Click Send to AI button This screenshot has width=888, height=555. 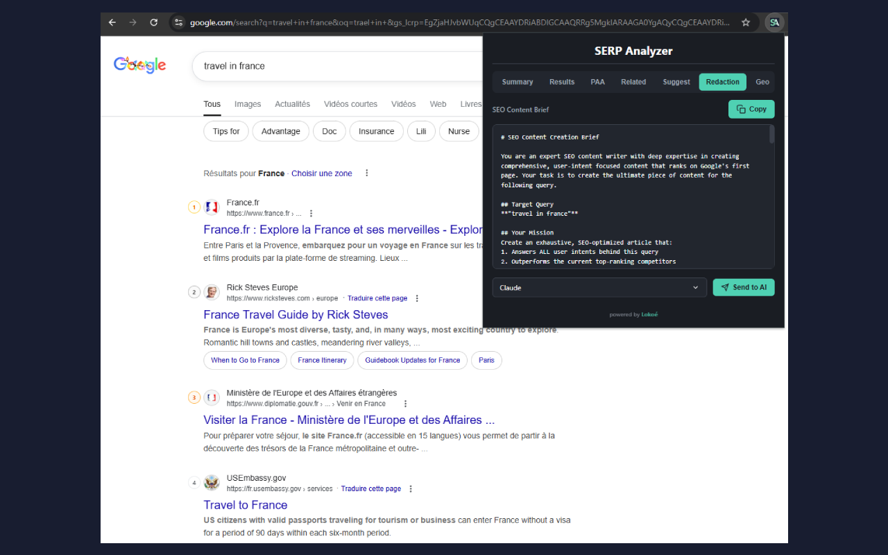tap(744, 287)
